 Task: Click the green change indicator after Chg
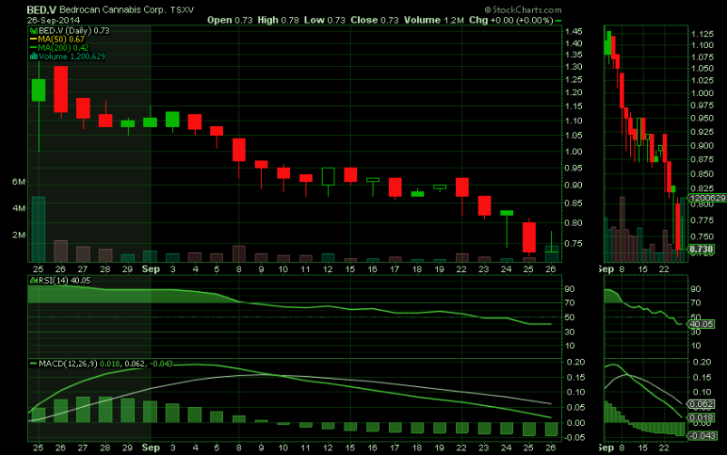(557, 19)
